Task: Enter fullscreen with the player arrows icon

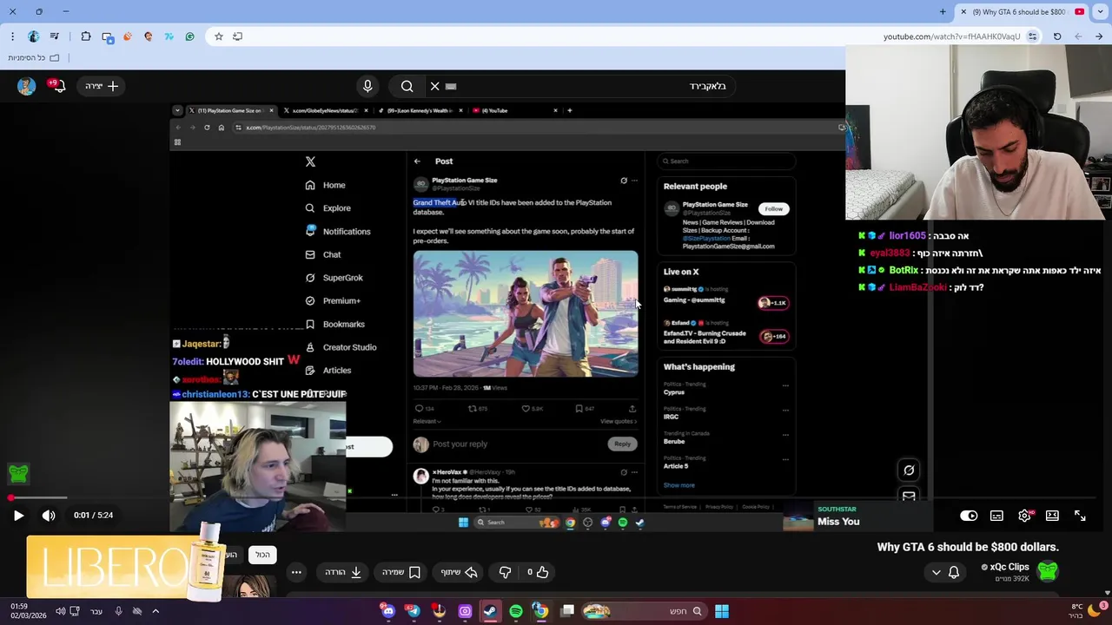Action: pyautogui.click(x=1080, y=515)
